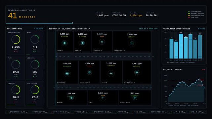Click the AHU-1 ventilation bar
212x119 pixels.
tap(171, 49)
